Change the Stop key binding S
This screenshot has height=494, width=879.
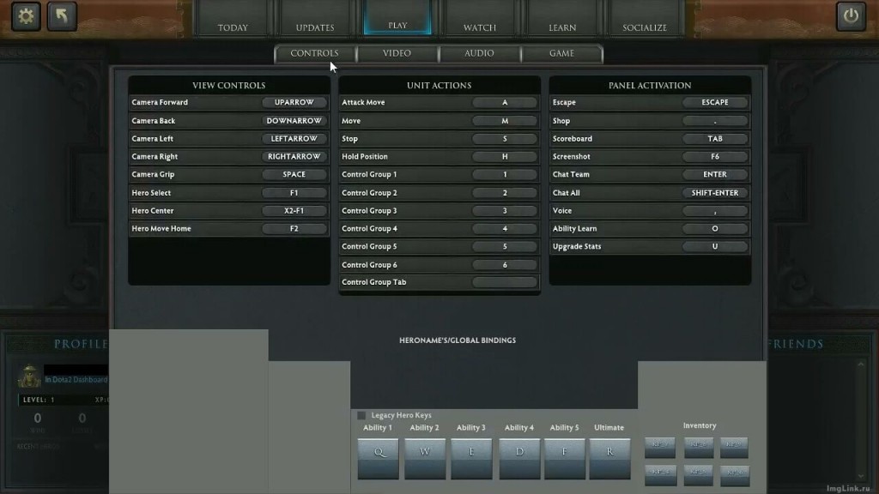[505, 139]
